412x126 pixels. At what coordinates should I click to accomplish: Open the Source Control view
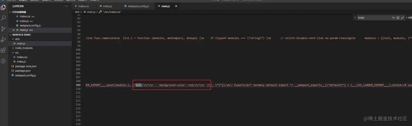(3, 29)
